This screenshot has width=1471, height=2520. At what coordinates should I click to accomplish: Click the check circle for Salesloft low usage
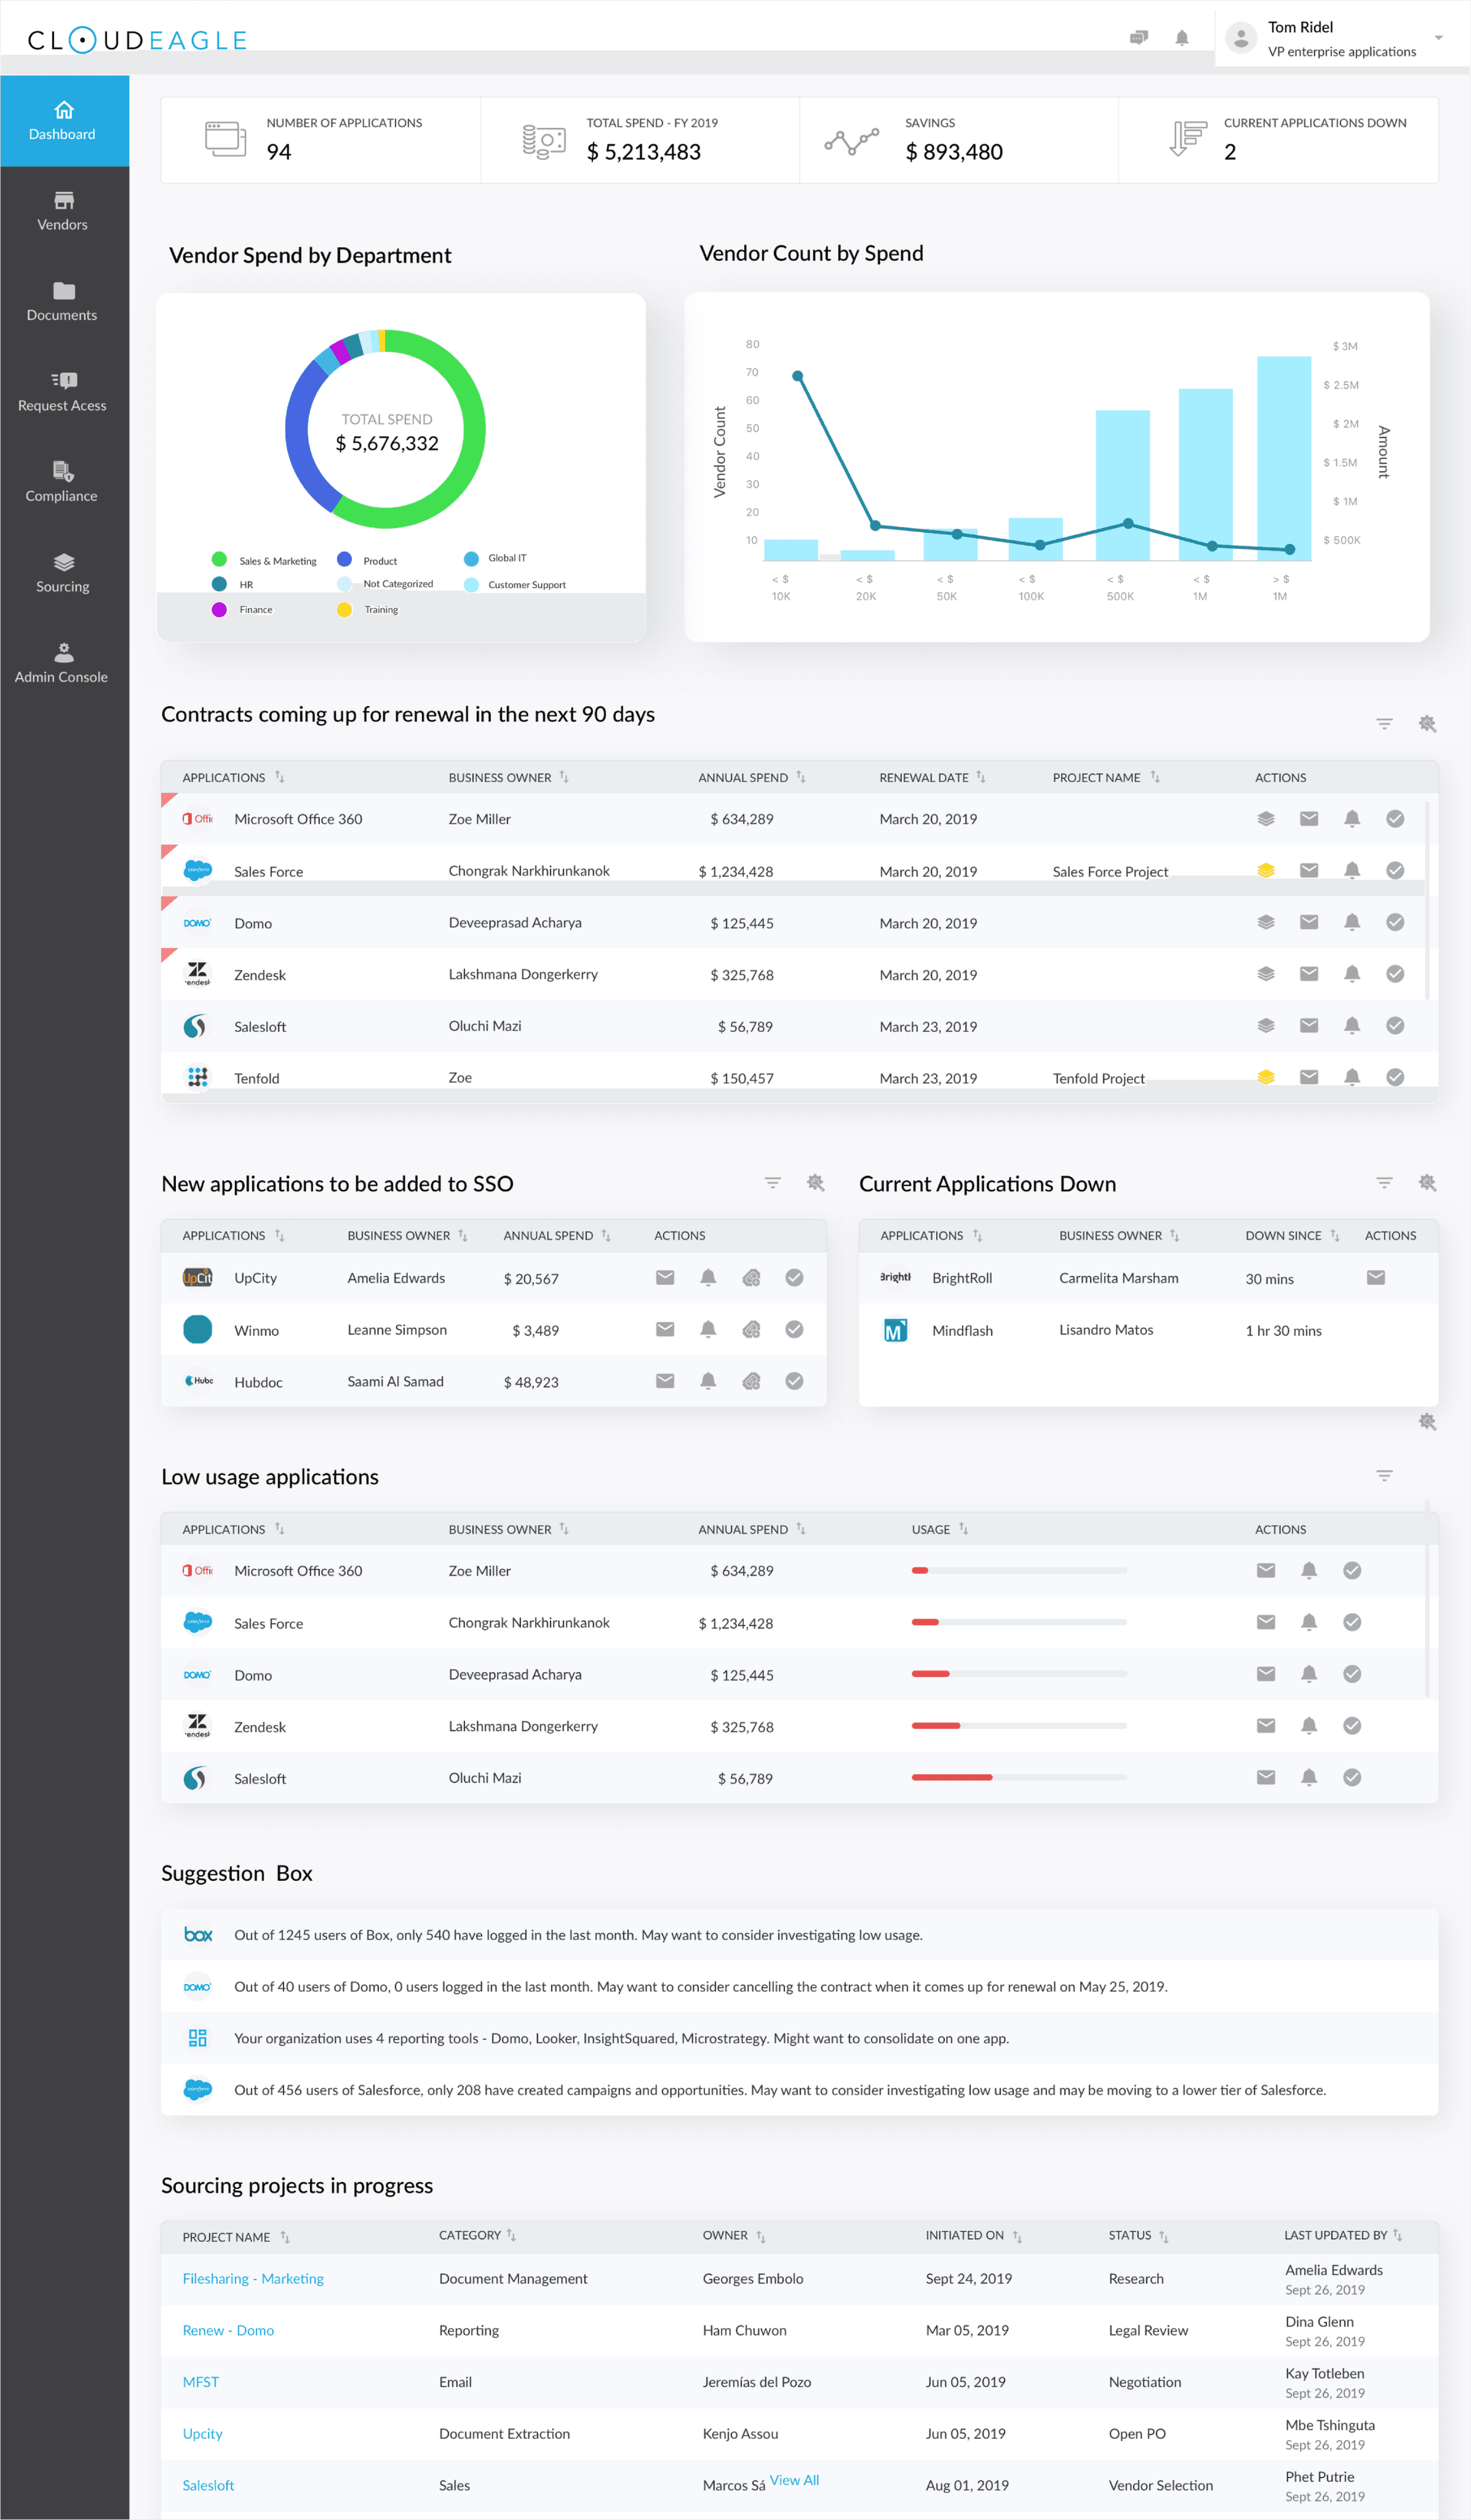tap(1351, 1778)
